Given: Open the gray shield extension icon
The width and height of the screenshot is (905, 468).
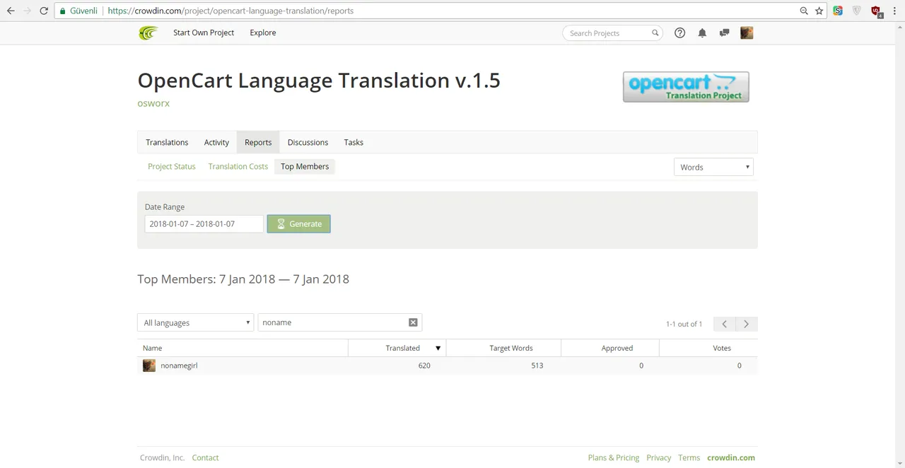Looking at the screenshot, I should (857, 11).
